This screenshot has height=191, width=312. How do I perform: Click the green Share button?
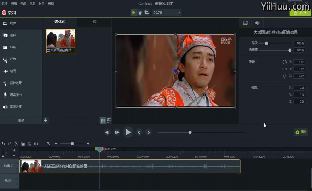(300, 12)
